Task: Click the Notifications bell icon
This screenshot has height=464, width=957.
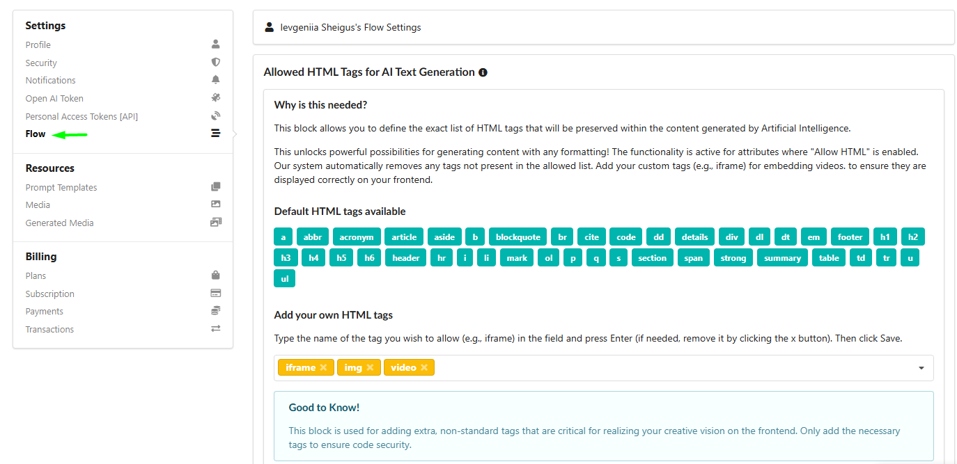Action: pos(216,80)
